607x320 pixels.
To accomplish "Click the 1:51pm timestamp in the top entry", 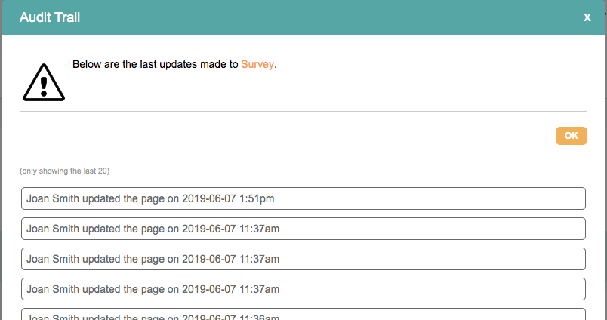I will (x=257, y=198).
